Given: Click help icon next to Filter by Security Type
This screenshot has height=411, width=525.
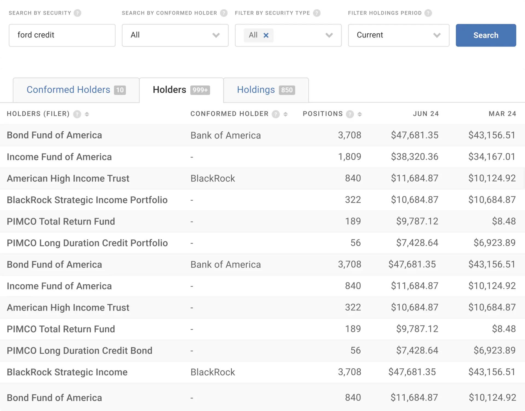Looking at the screenshot, I should (317, 13).
